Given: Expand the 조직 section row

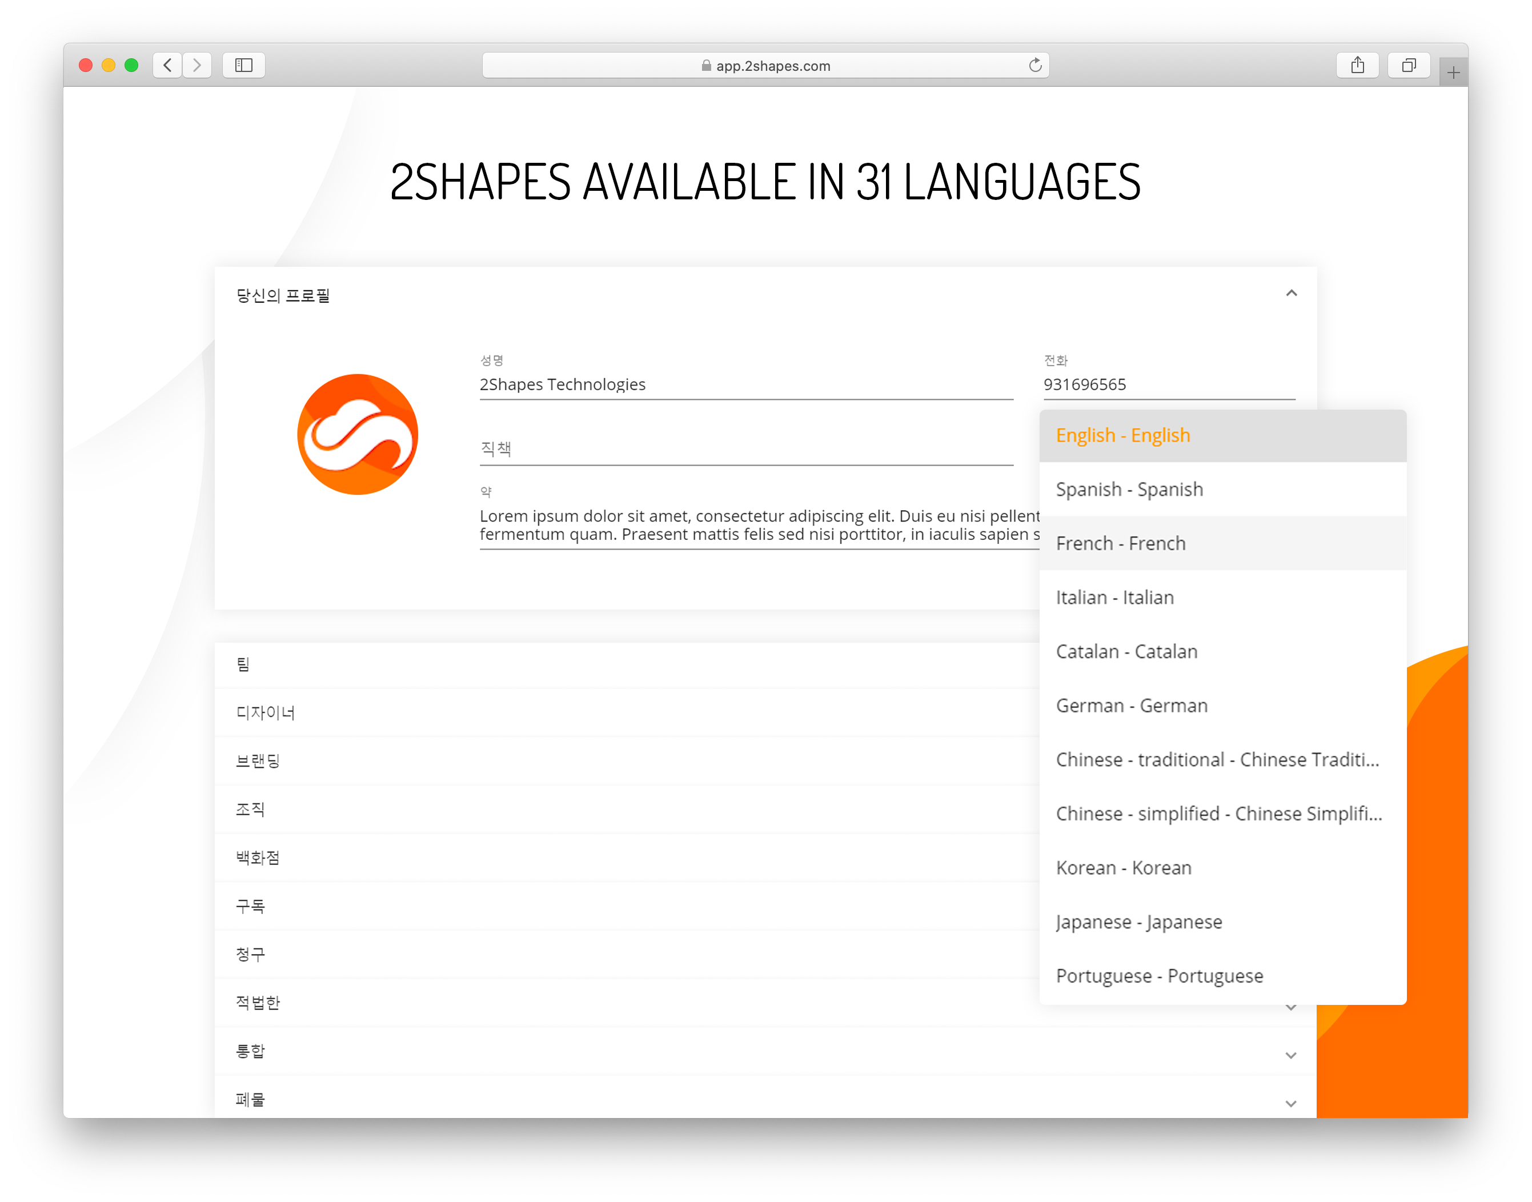Looking at the screenshot, I should 627,810.
